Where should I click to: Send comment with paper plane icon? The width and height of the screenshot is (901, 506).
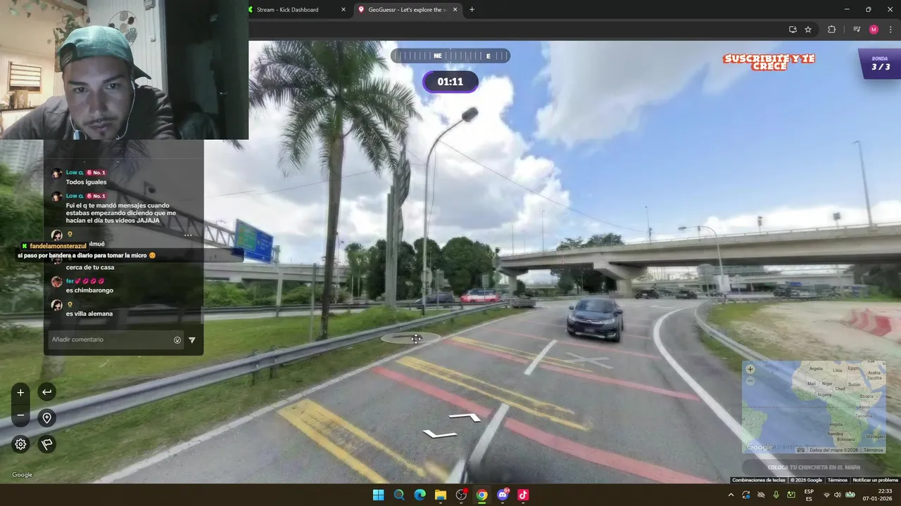191,339
